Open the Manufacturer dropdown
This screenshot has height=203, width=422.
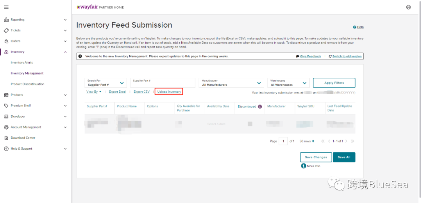231,83
